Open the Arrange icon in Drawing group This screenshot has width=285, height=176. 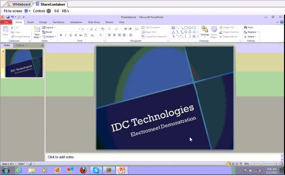(205, 31)
